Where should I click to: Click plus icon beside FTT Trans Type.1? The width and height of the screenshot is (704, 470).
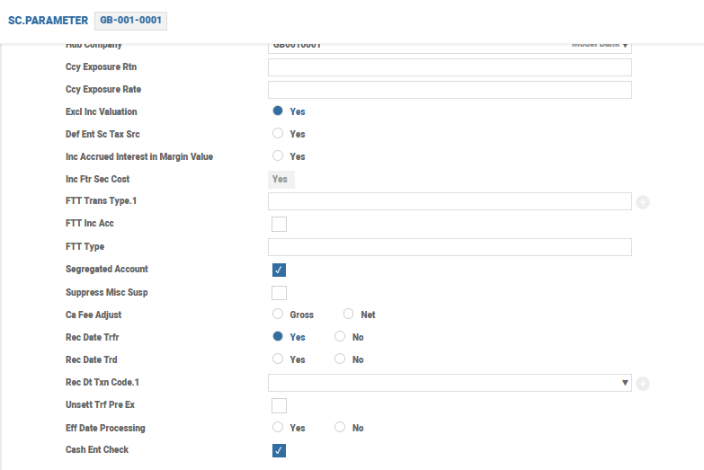(642, 202)
